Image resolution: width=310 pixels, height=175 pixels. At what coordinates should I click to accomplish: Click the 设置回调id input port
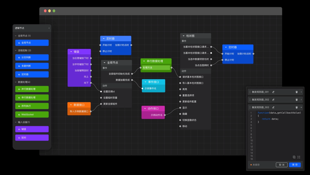[101, 91]
